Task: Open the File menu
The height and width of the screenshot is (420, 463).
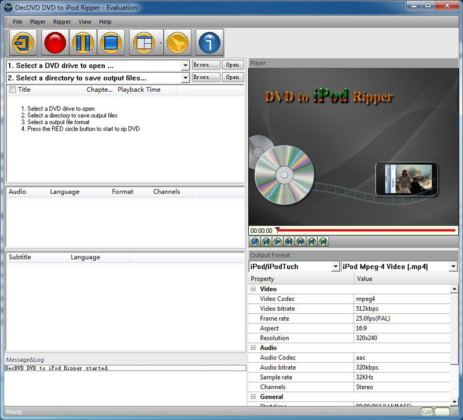Action: [x=17, y=22]
